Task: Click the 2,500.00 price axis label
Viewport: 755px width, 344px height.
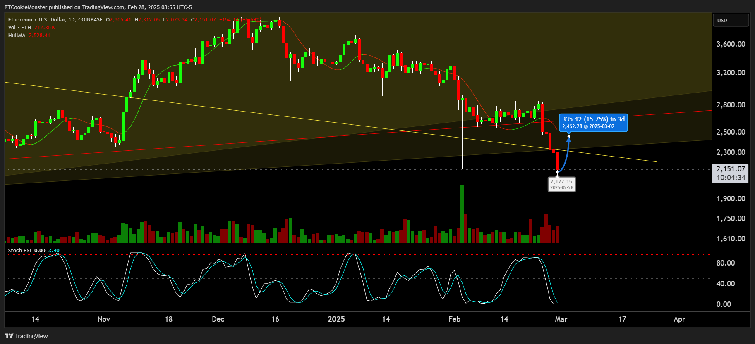Action: click(x=731, y=132)
